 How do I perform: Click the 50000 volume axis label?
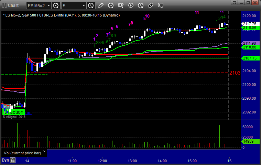point(248,127)
